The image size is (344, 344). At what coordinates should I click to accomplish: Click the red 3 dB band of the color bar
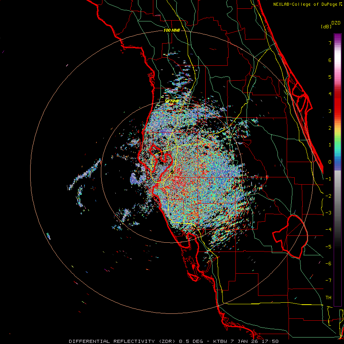[x=338, y=111]
